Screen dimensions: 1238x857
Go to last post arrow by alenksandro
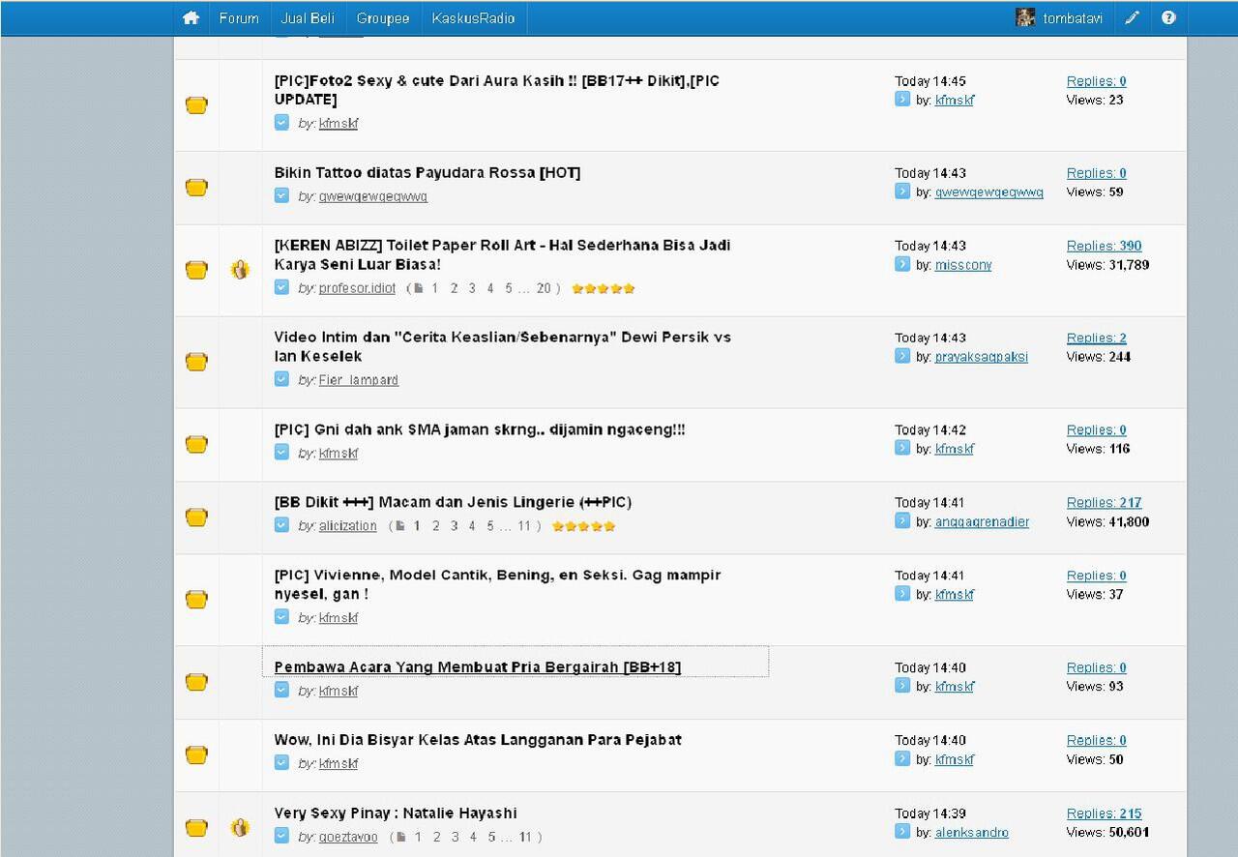pyautogui.click(x=901, y=831)
